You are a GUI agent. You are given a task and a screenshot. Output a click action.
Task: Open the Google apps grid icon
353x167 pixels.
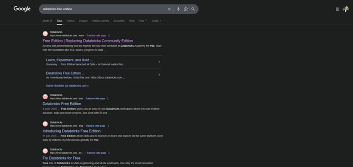(337, 9)
